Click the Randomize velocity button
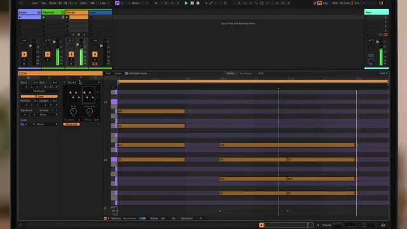Screen dimensions: 407x229 pos(130,218)
